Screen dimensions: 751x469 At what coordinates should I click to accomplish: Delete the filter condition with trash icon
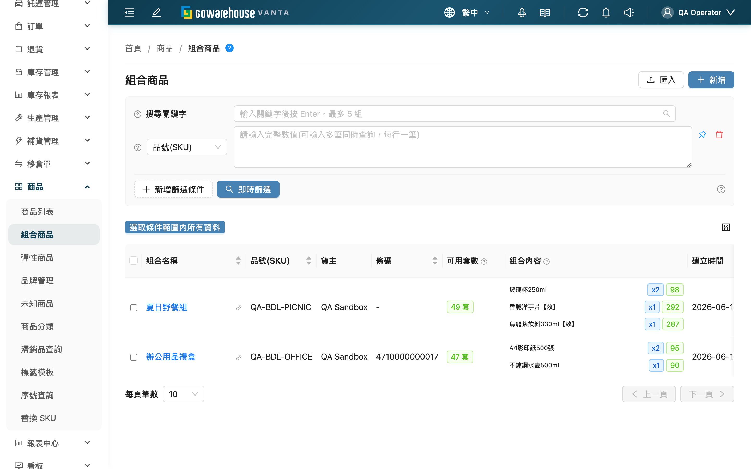pyautogui.click(x=719, y=135)
